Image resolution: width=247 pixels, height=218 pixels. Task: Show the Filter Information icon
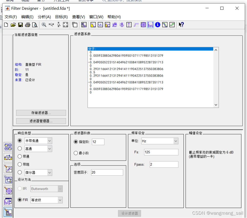point(158,25)
